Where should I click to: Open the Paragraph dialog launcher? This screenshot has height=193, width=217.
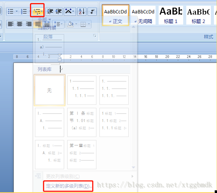pyautogui.click(x=94, y=36)
